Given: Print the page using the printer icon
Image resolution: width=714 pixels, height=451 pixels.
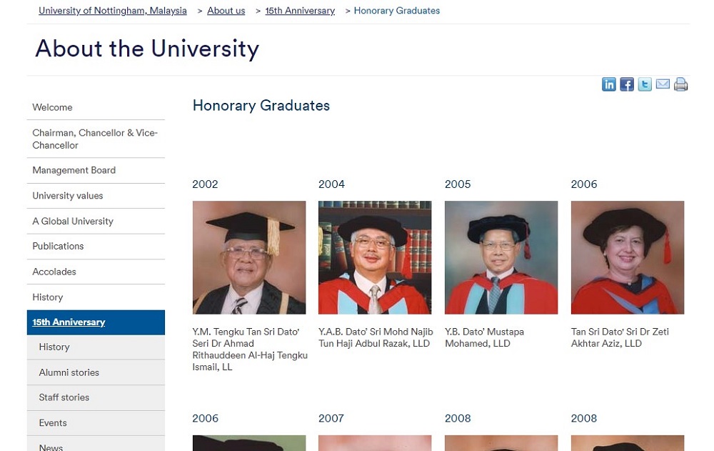Looking at the screenshot, I should click(680, 84).
